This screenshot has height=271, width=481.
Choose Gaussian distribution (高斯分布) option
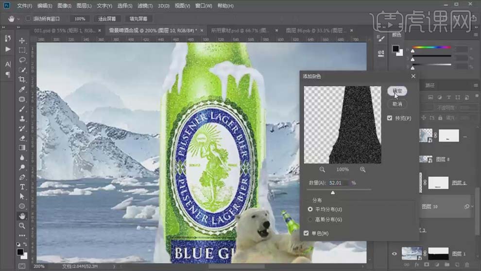click(310, 220)
